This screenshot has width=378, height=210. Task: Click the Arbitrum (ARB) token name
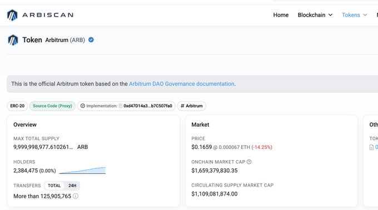point(65,40)
